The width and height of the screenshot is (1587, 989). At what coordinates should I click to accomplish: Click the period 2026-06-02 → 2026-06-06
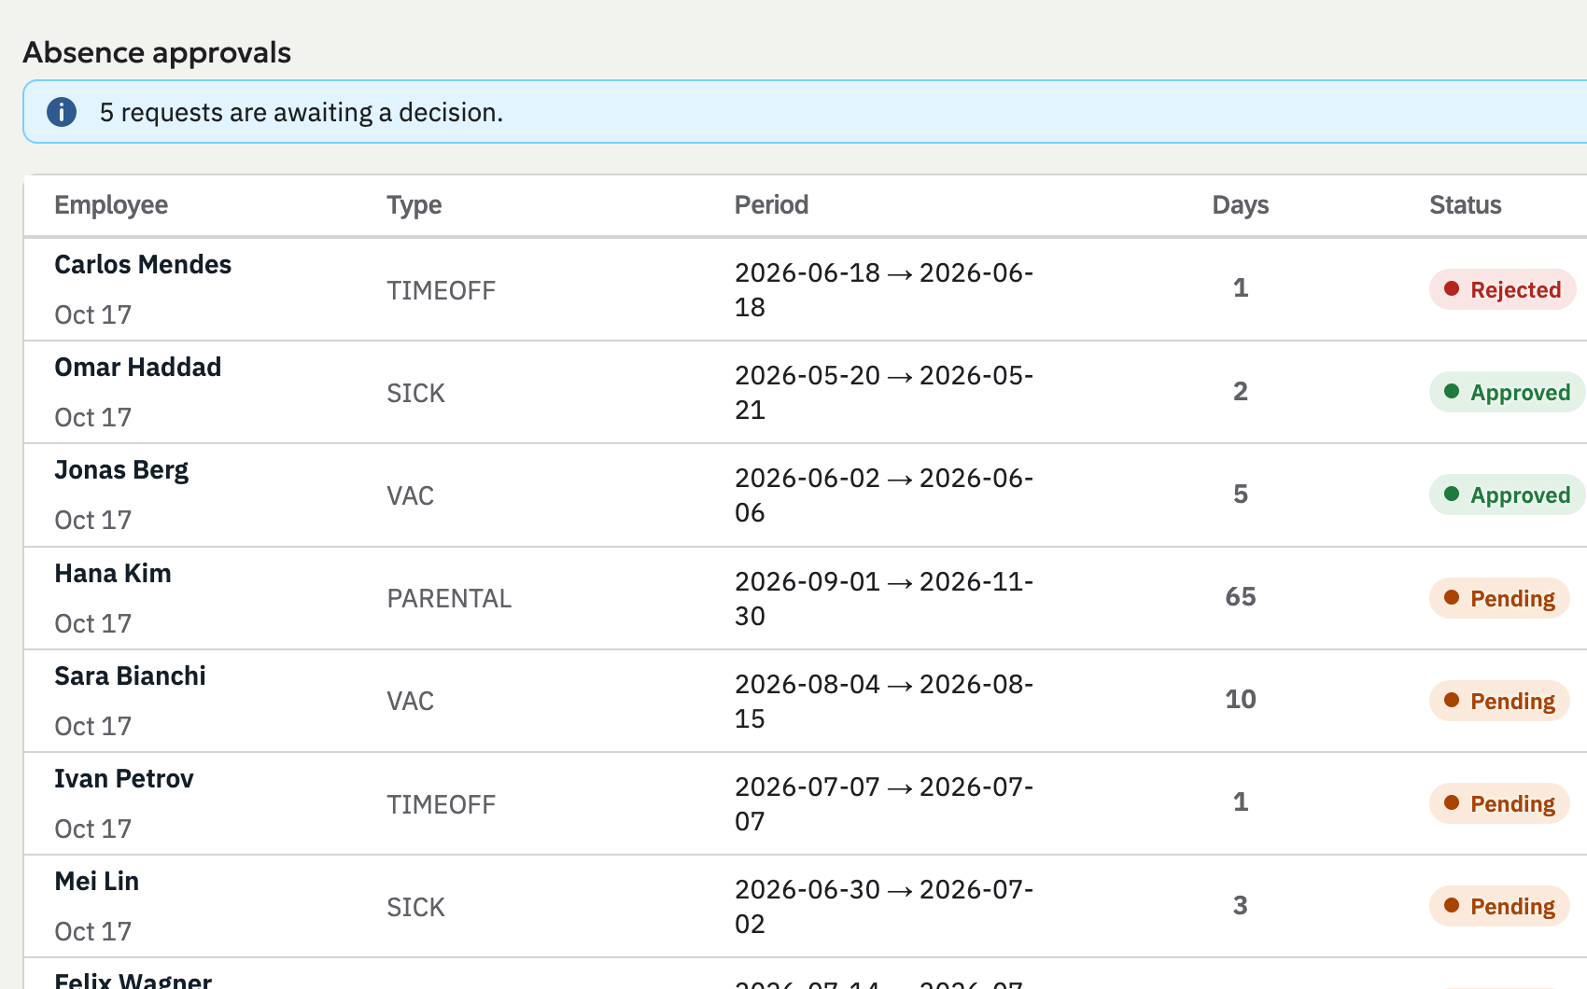884,494
